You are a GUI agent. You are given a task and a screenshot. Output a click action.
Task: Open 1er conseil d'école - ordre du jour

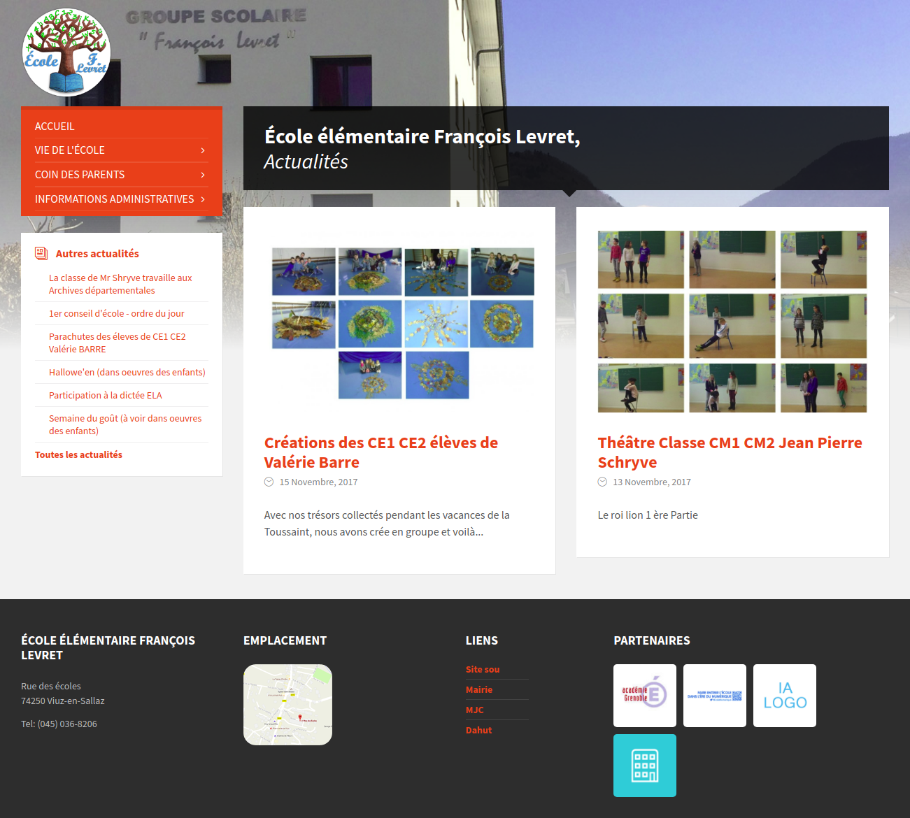[x=117, y=313]
